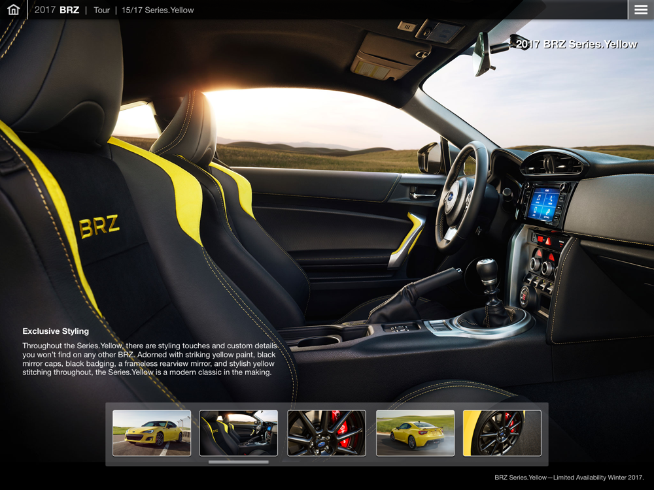This screenshot has width=654, height=490.
Task: Select the black wheel closeup thumbnail
Action: pyautogui.click(x=502, y=433)
